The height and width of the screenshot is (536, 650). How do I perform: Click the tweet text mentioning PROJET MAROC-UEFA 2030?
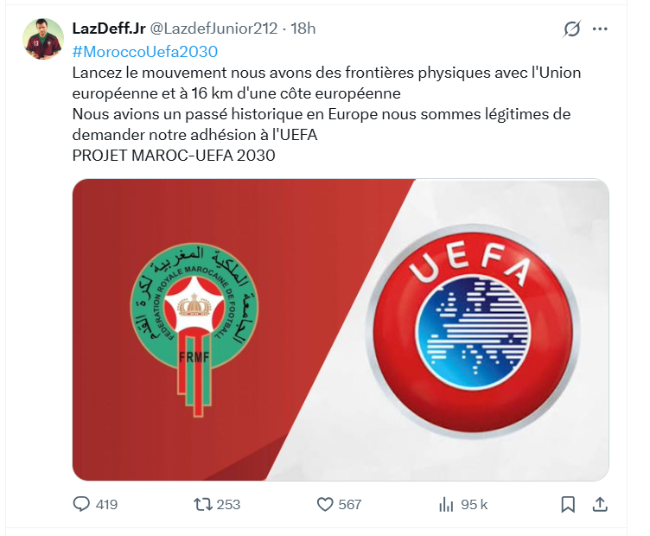tap(174, 156)
